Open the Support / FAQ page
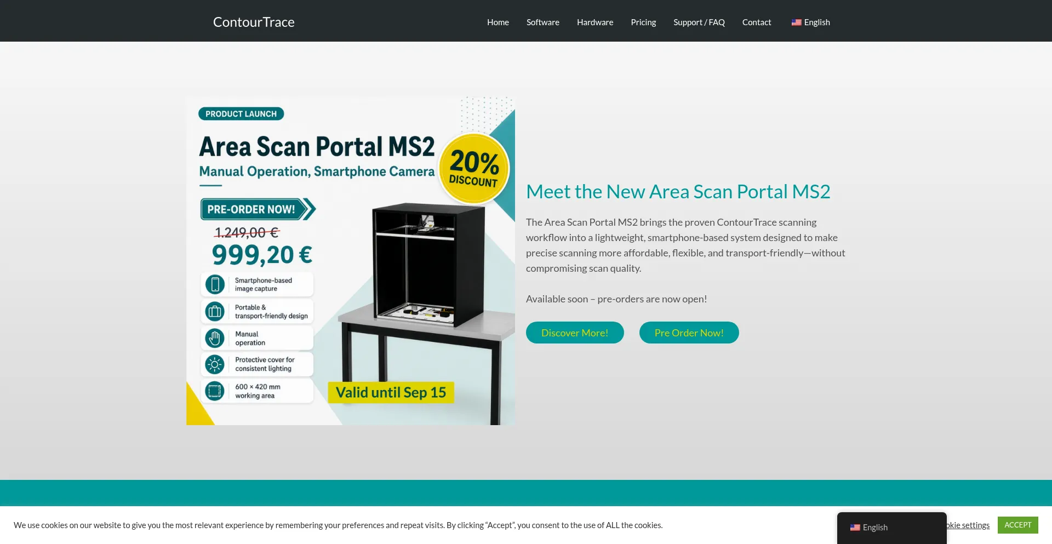This screenshot has width=1052, height=544. click(x=699, y=22)
